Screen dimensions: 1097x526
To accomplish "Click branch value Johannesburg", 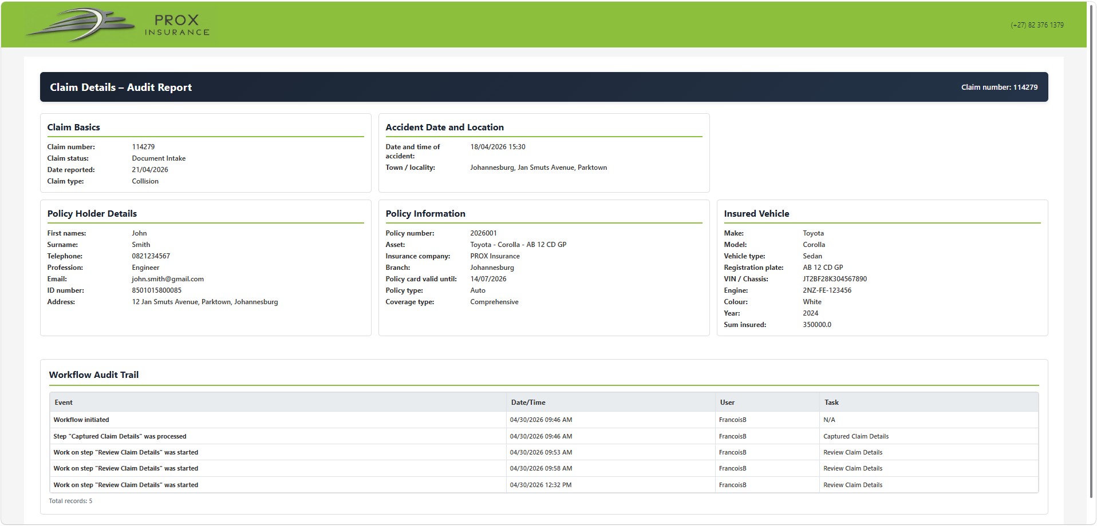I will point(492,268).
